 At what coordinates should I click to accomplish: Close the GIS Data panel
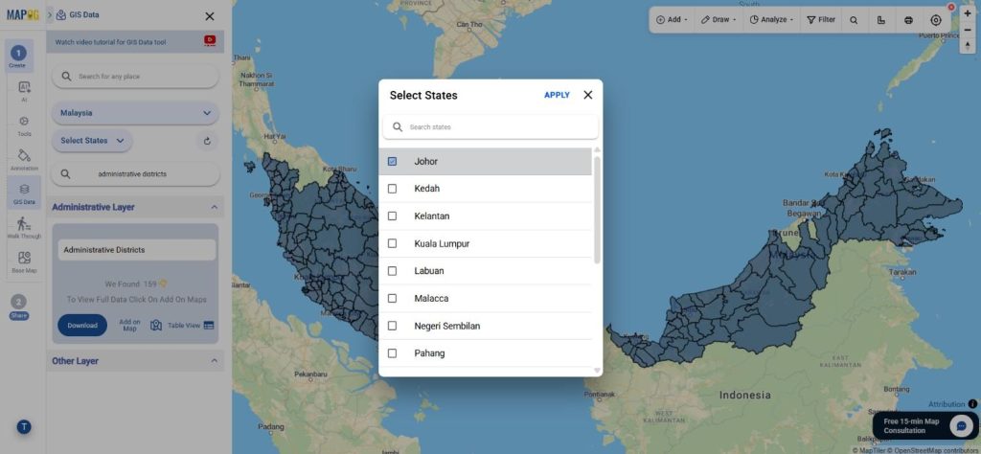point(210,16)
